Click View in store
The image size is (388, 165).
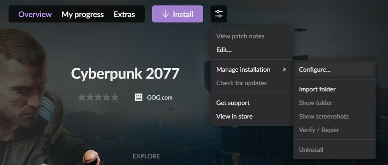234,116
